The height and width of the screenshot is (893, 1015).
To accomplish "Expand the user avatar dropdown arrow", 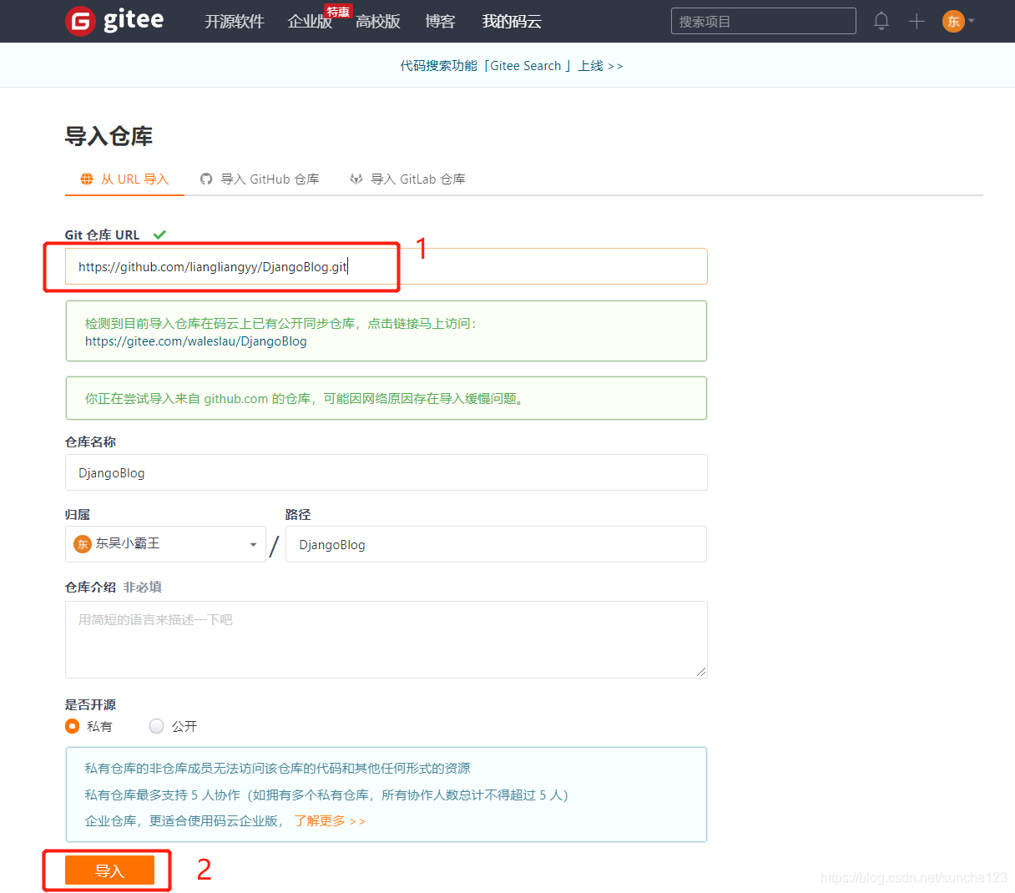I will click(972, 21).
